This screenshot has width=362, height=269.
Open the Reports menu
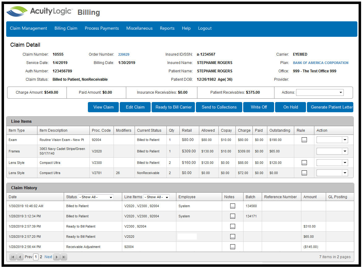pos(167,28)
